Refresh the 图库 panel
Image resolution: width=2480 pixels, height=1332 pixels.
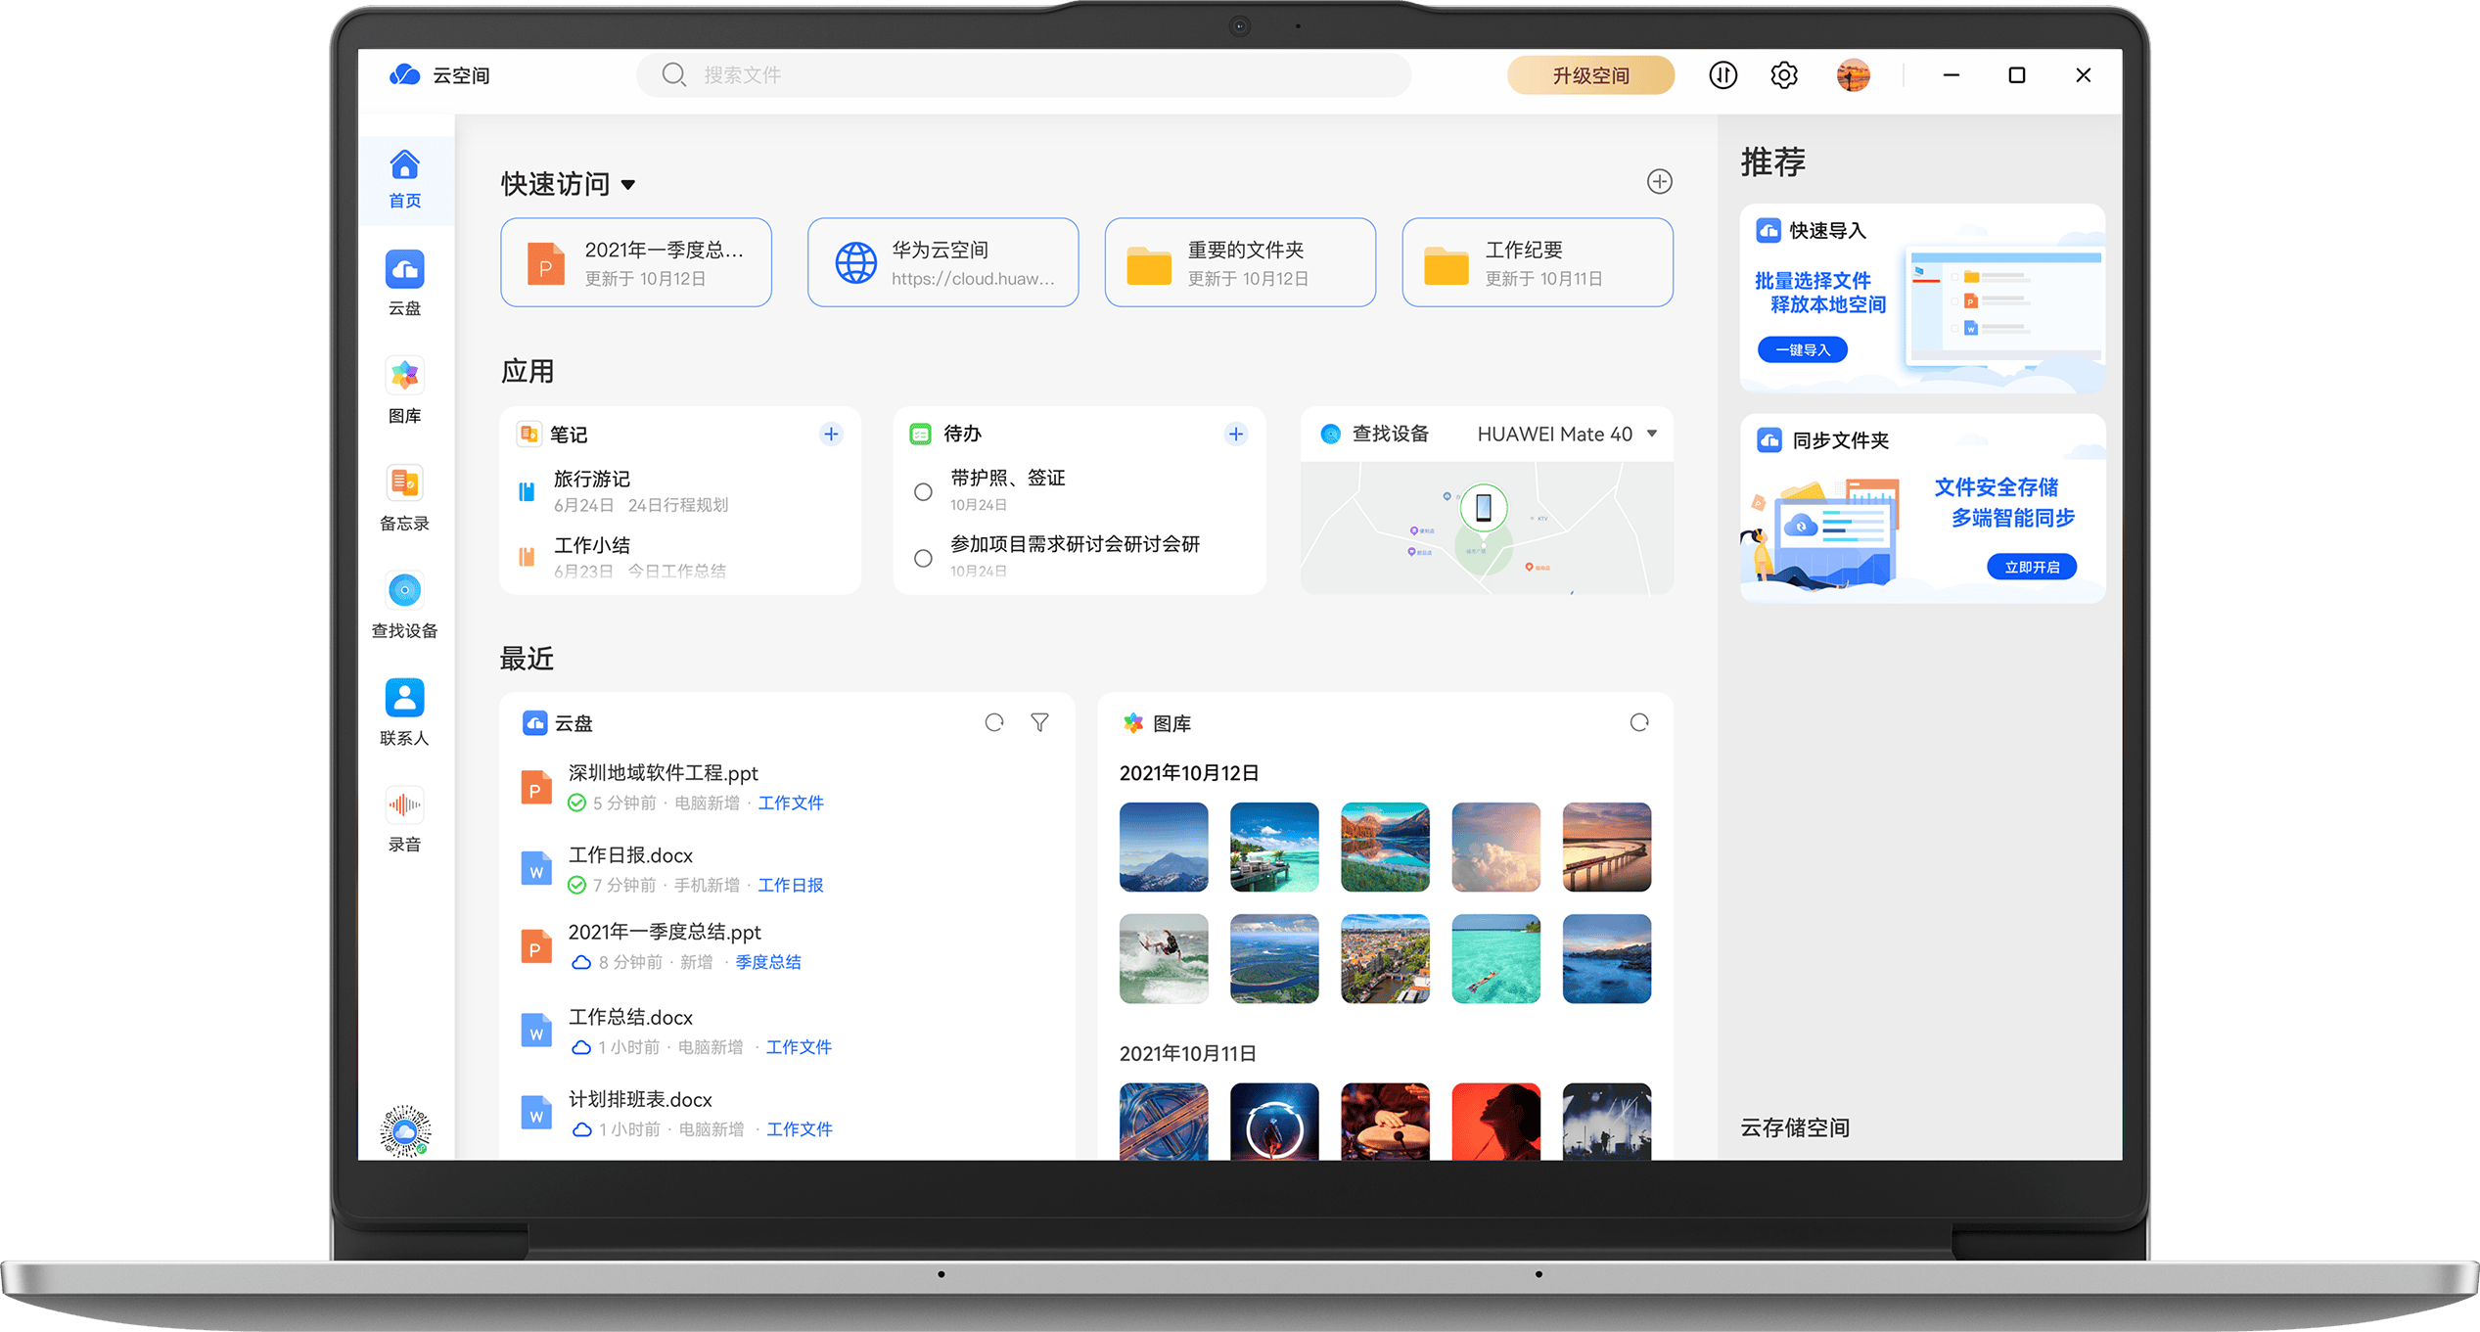click(1638, 722)
